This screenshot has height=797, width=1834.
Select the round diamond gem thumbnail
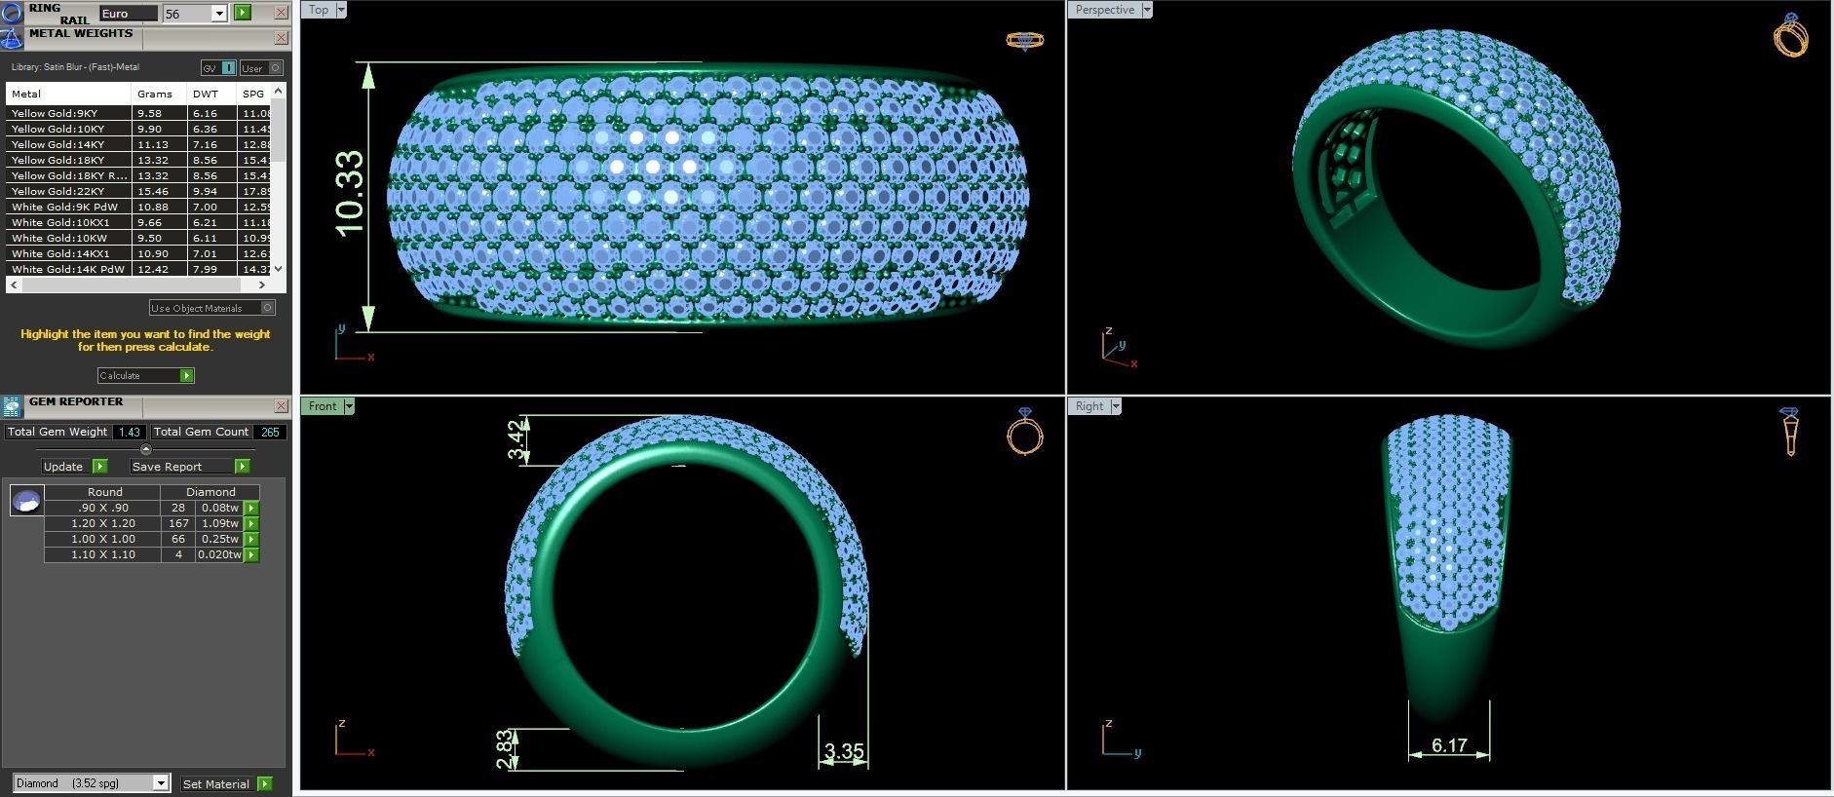(26, 501)
